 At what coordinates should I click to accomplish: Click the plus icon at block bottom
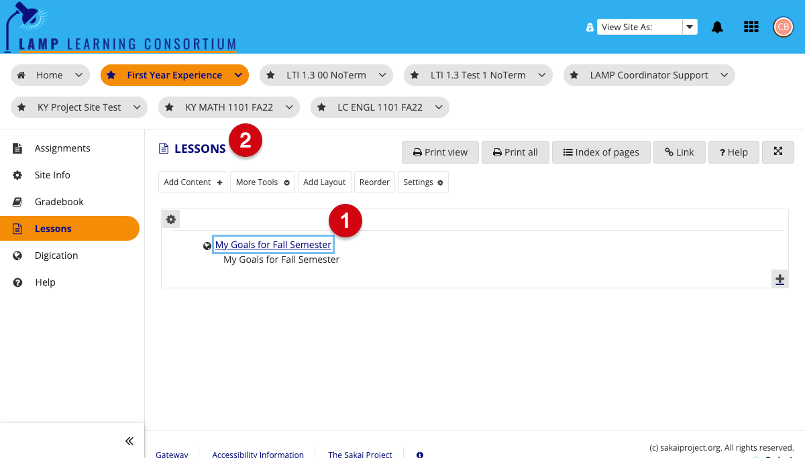780,280
